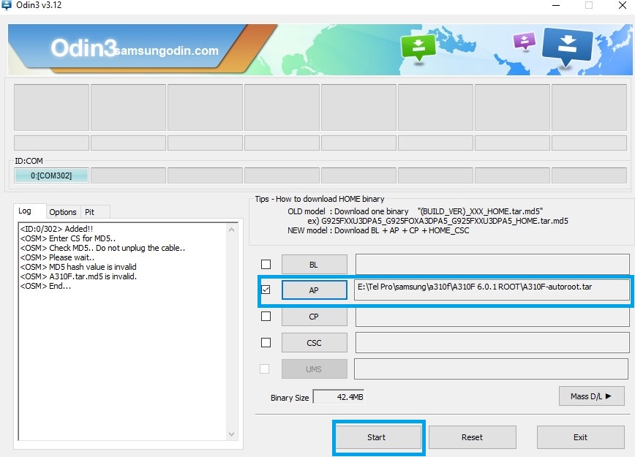
Task: Click the AP path field with A310F-autoroot.tar
Action: (x=492, y=290)
